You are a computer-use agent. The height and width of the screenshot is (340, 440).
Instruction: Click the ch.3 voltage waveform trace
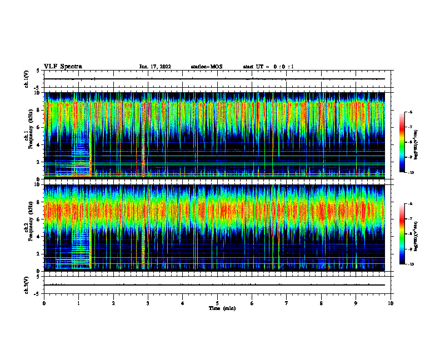click(214, 285)
